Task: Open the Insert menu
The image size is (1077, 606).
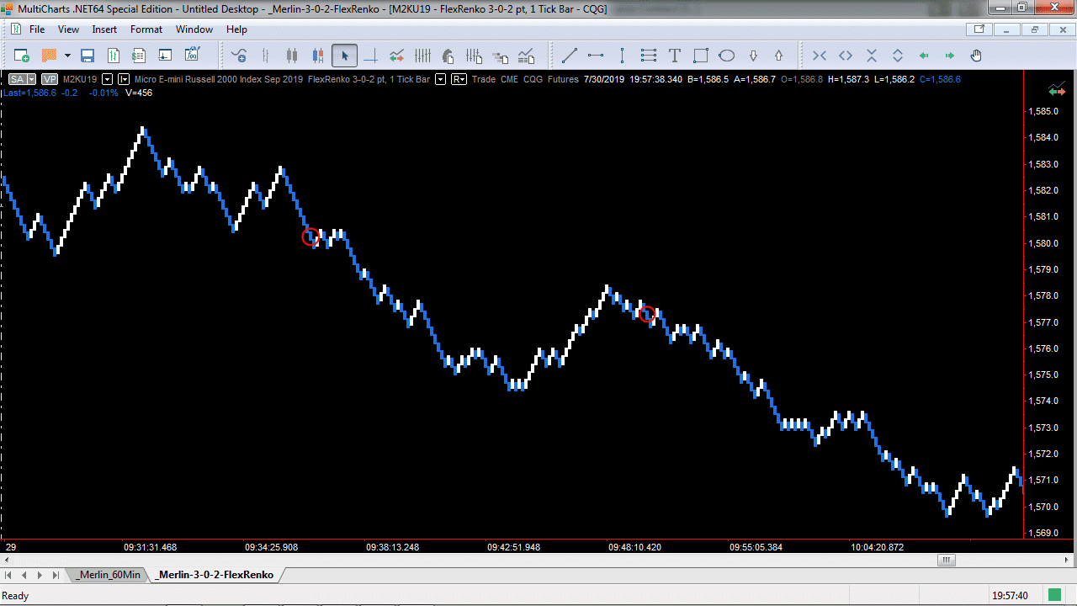Action: (104, 29)
